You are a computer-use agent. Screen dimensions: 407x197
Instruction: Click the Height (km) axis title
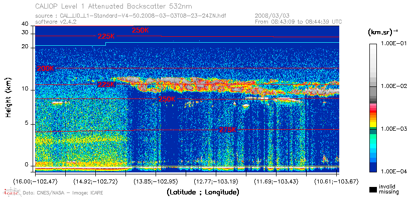click(9, 97)
